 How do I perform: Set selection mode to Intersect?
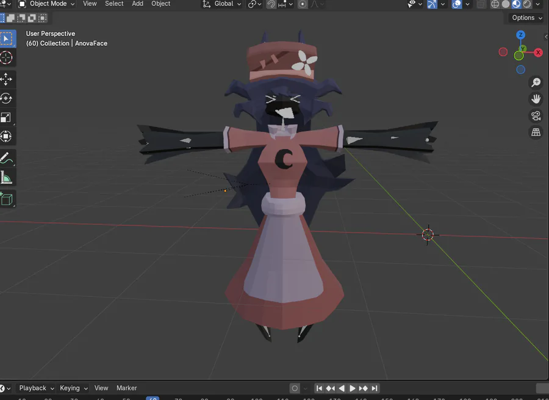pos(42,18)
